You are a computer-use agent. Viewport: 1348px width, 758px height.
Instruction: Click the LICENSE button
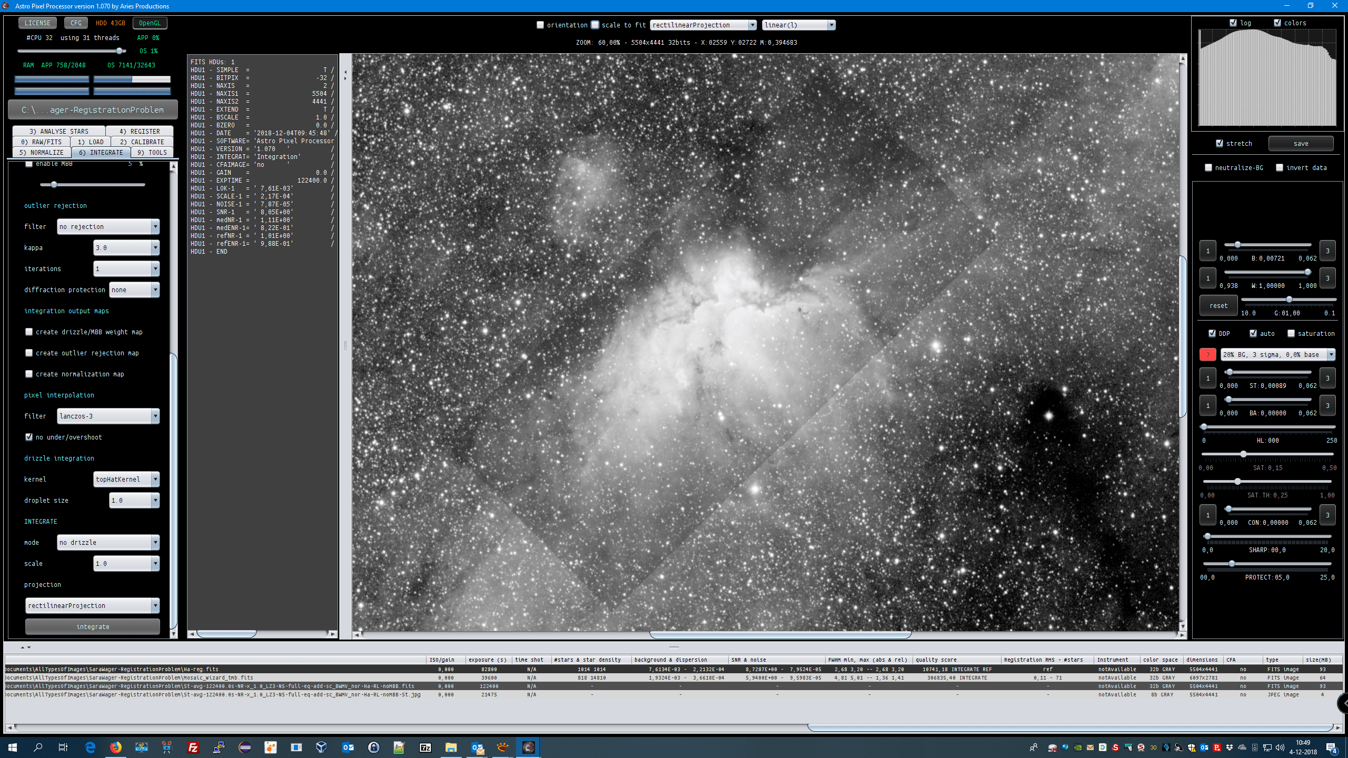click(37, 23)
